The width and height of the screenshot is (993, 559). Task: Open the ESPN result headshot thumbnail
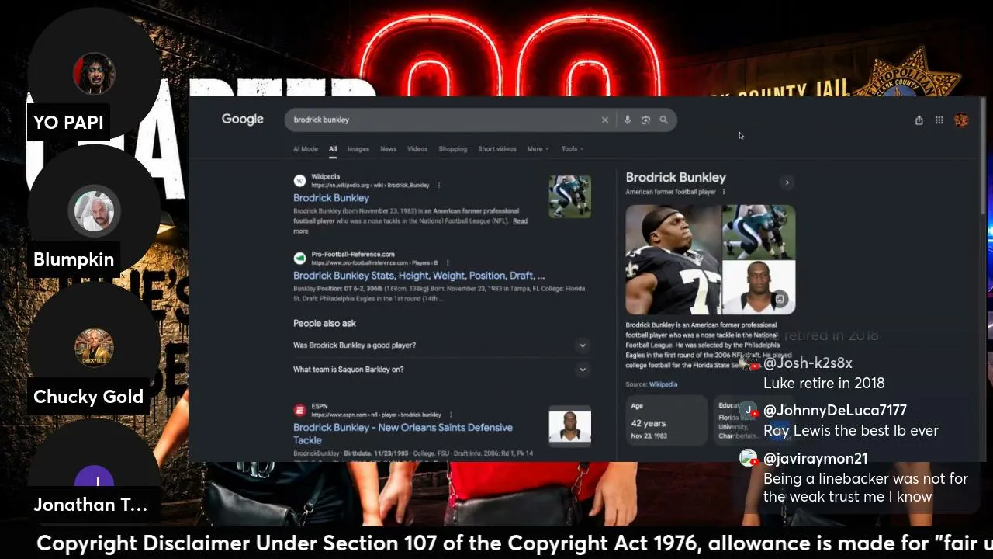tap(570, 425)
